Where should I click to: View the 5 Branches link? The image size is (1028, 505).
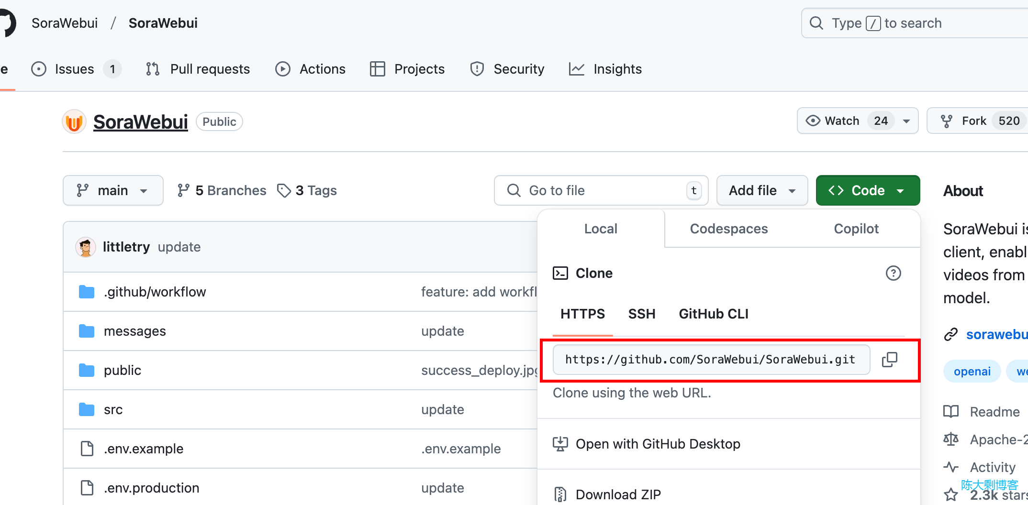pyautogui.click(x=222, y=190)
